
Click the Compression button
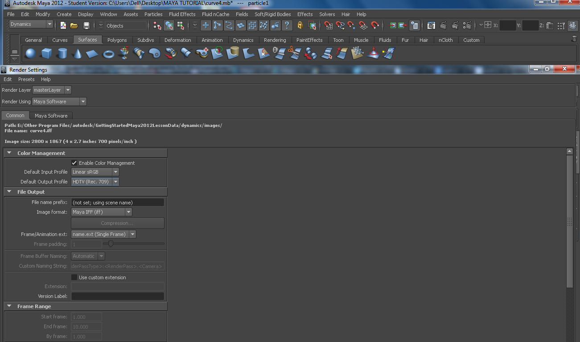click(x=118, y=223)
